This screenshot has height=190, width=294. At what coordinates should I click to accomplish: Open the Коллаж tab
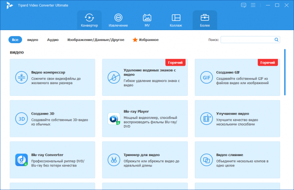176,21
